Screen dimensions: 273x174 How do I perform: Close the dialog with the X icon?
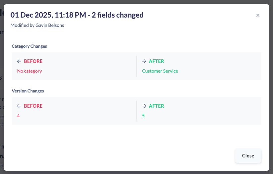258,15
